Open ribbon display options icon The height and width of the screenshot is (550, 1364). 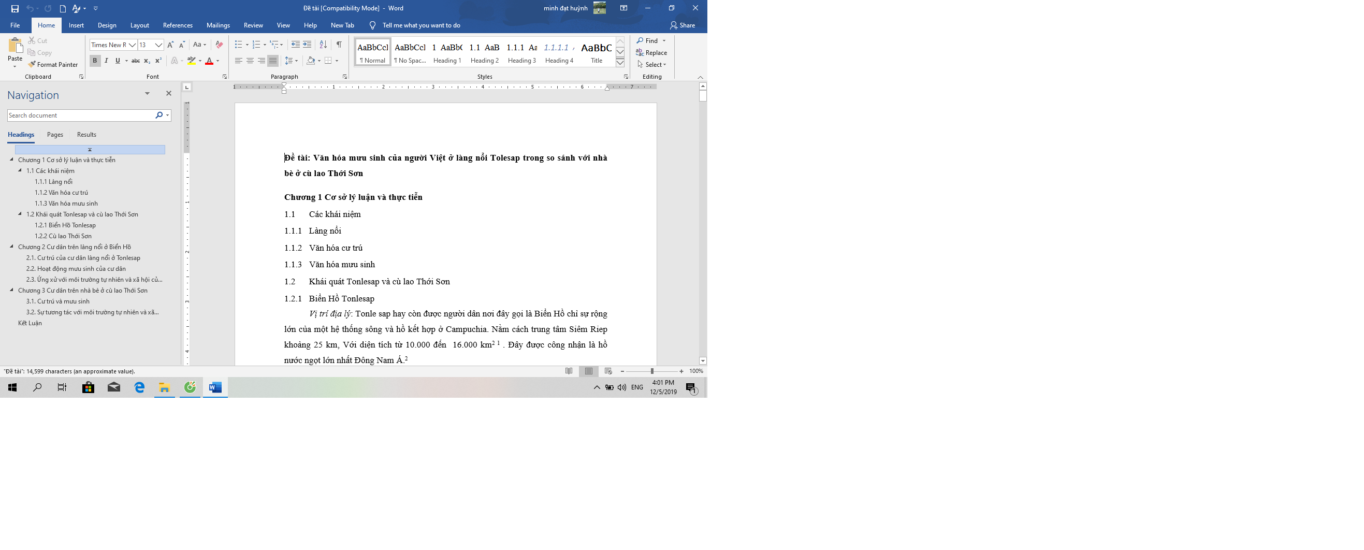(624, 8)
